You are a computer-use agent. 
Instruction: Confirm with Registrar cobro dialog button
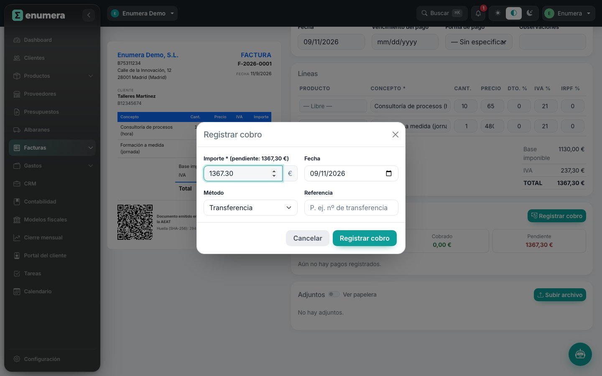(x=365, y=238)
